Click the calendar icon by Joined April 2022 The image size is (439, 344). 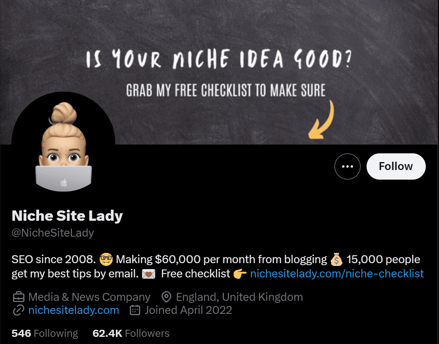point(135,310)
